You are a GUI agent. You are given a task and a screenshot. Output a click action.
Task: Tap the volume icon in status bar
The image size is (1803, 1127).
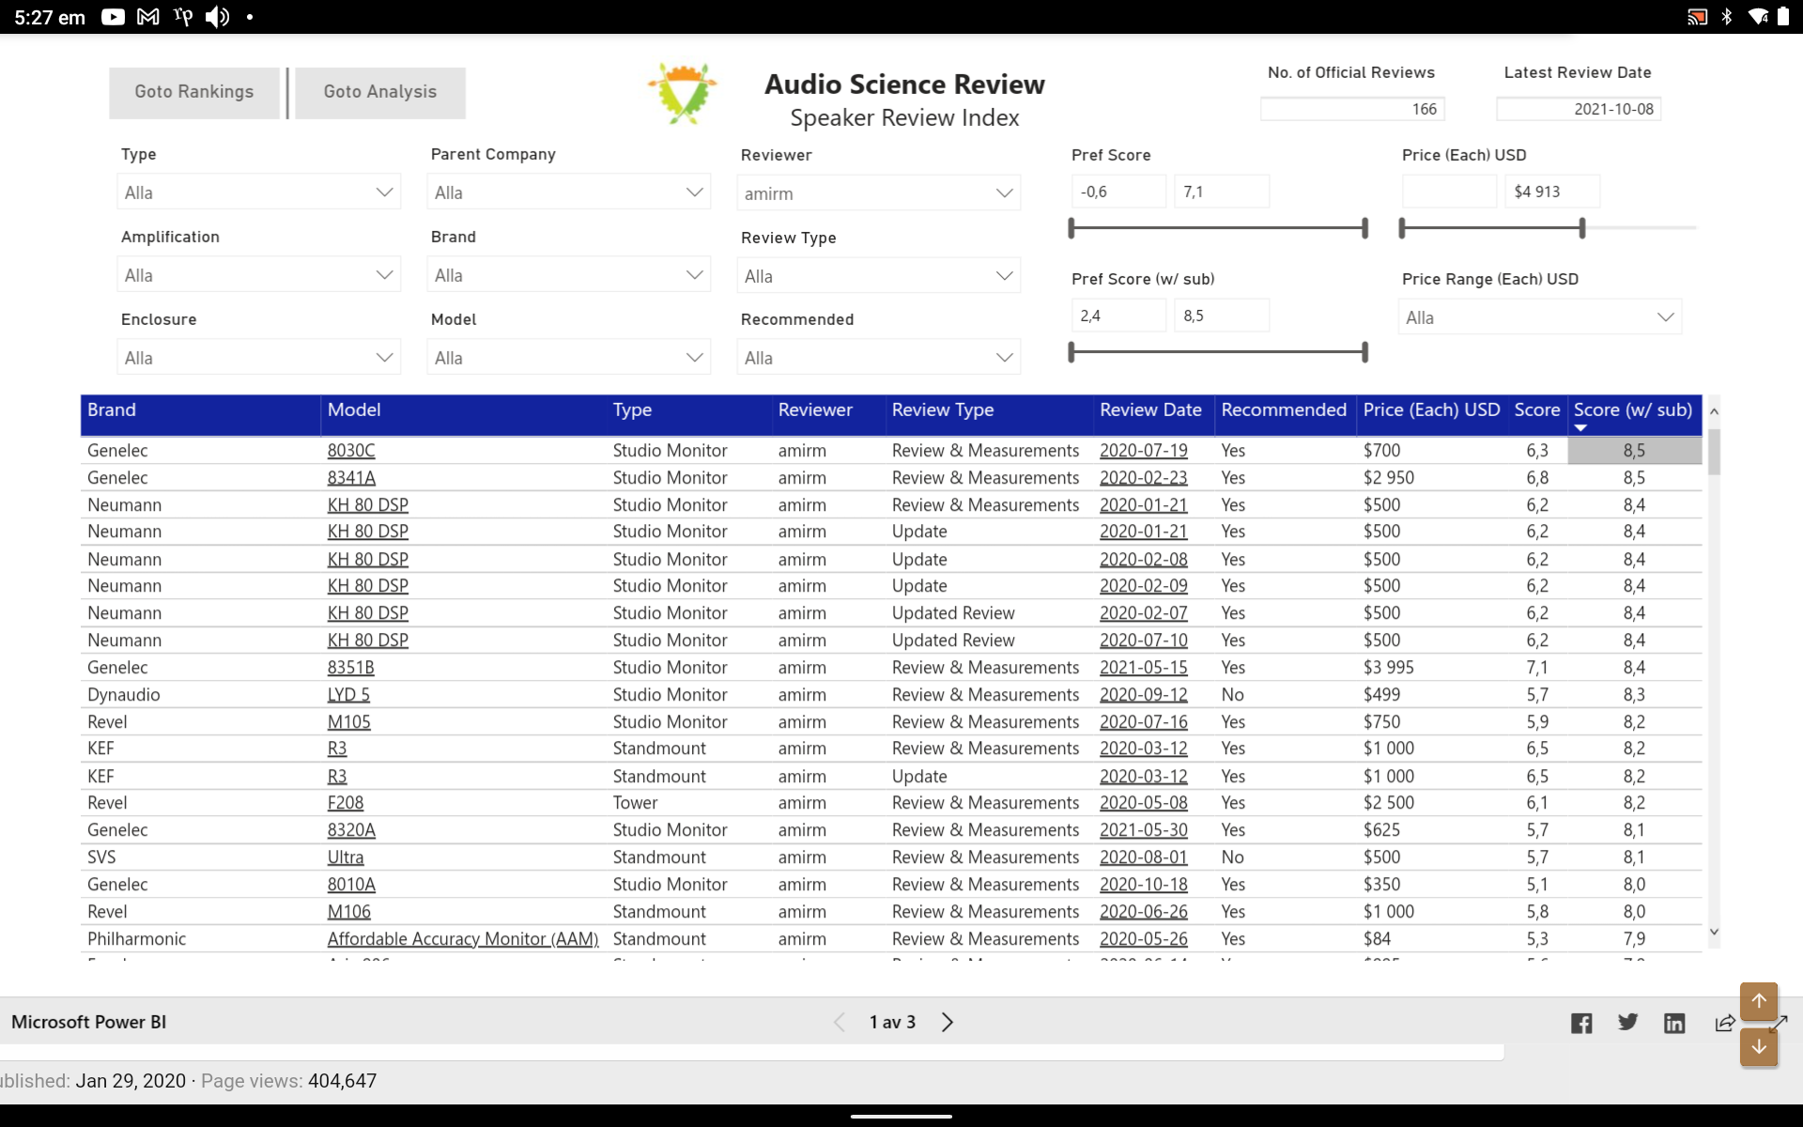click(217, 17)
